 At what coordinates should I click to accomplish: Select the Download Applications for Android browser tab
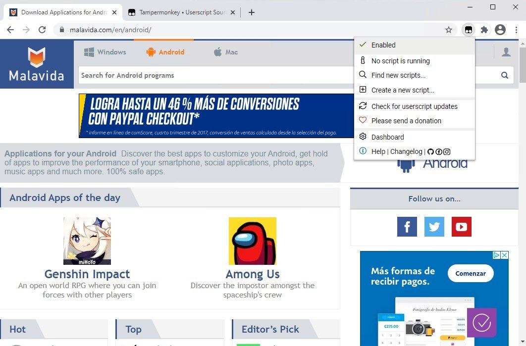[63, 12]
